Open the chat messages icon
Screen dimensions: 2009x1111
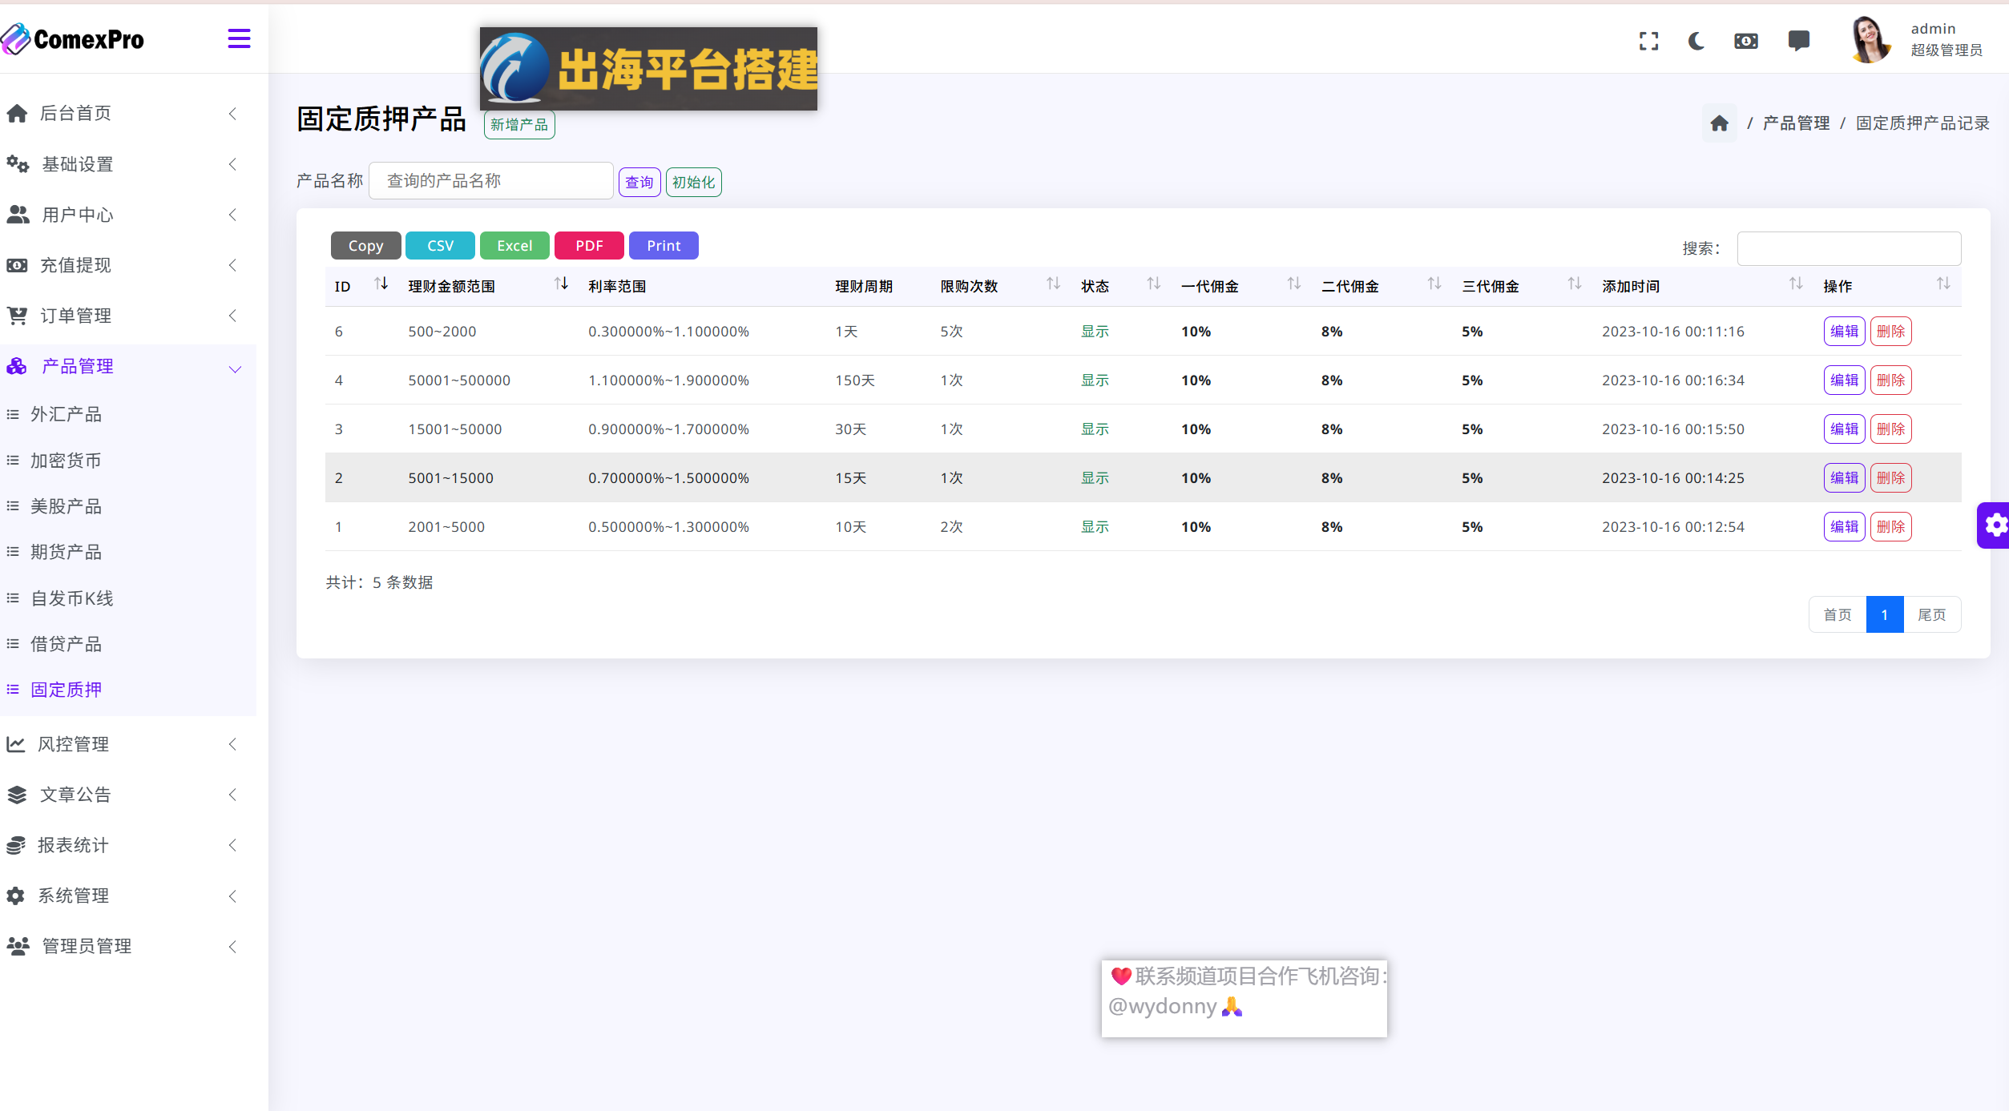[x=1798, y=41]
